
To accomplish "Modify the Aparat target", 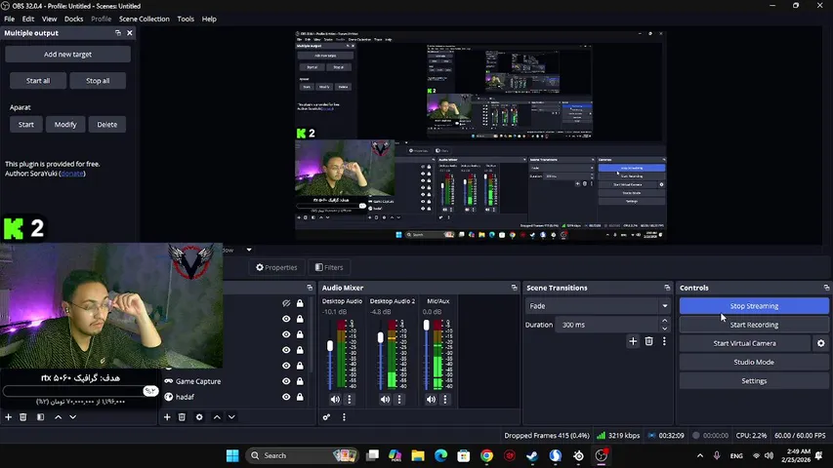I will [x=65, y=124].
